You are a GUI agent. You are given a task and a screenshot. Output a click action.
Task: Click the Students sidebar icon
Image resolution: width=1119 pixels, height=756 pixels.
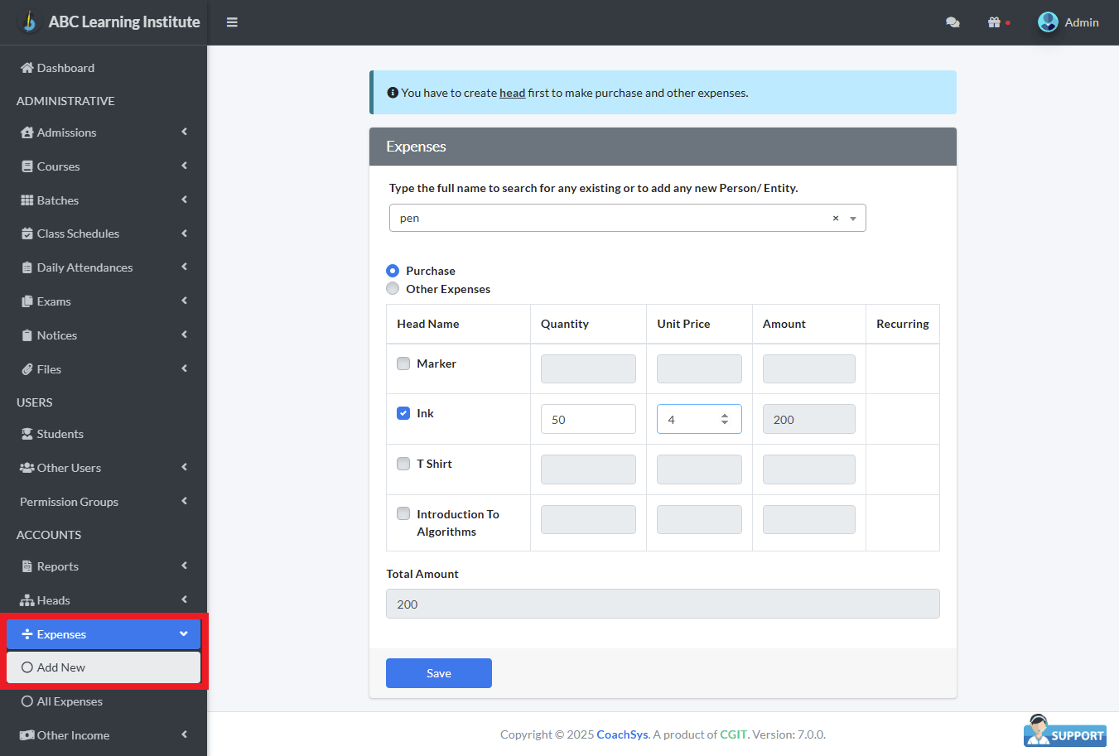27,434
